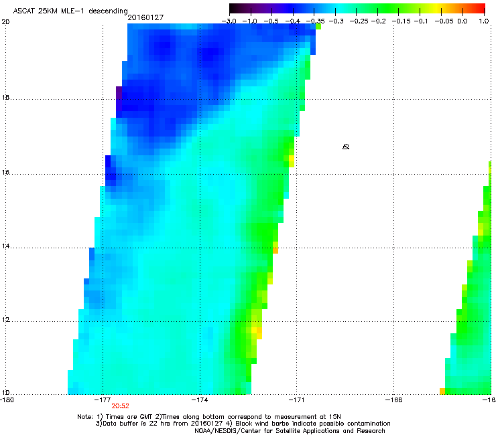This screenshot has width=496, height=435.
Task: Click the latitude axis label 20
Action: [5, 22]
